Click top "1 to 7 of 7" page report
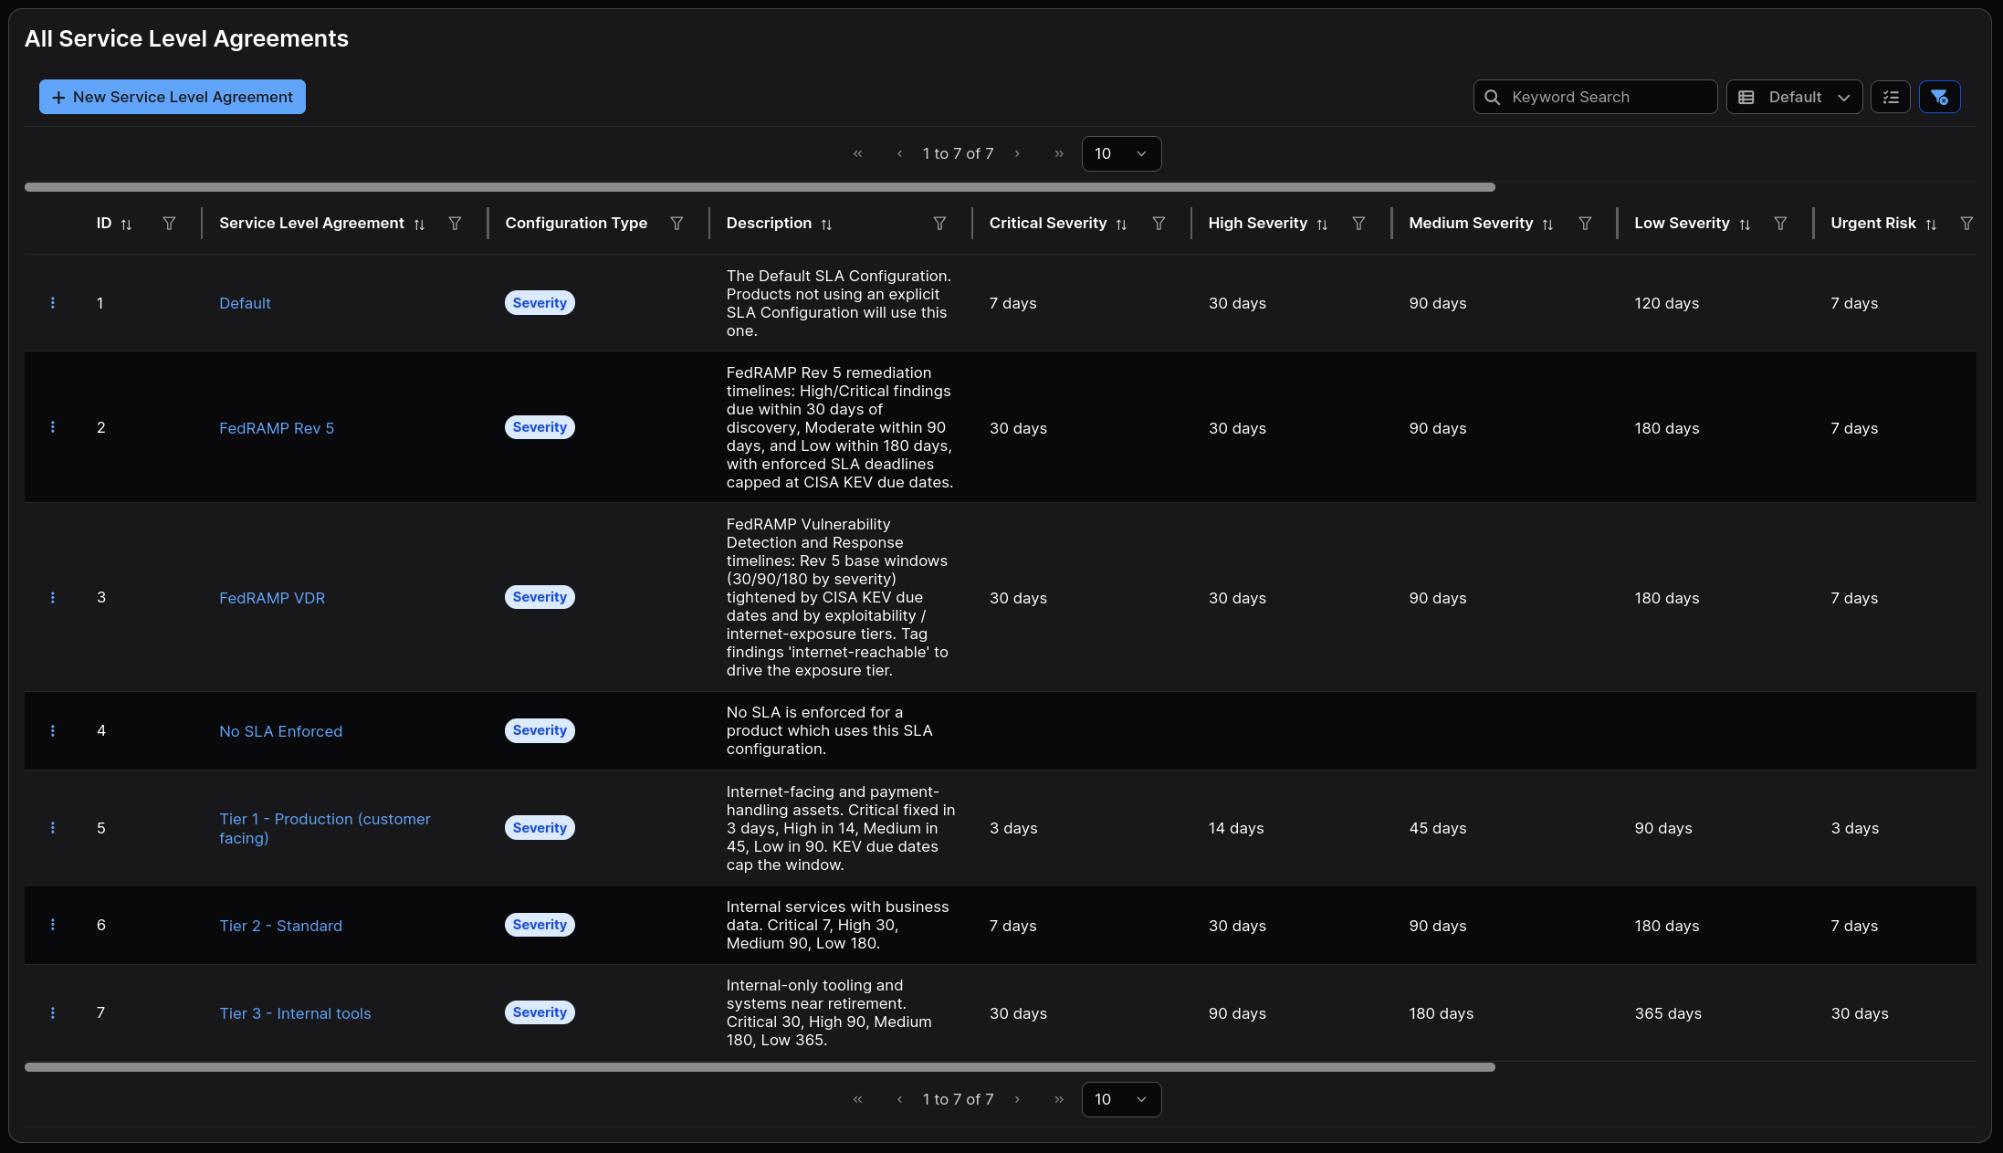Image resolution: width=2003 pixels, height=1153 pixels. coord(958,153)
